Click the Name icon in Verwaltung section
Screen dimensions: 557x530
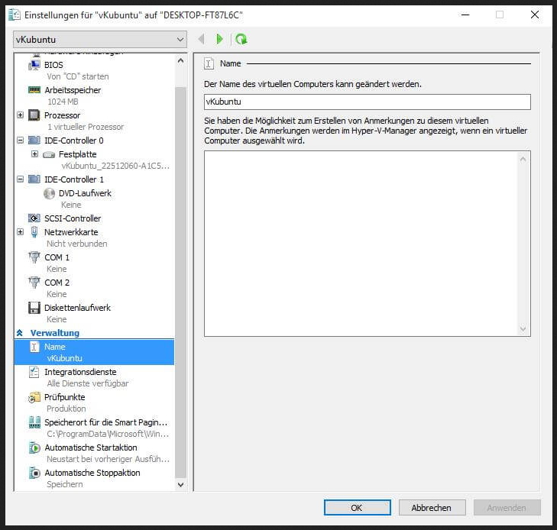pyautogui.click(x=34, y=347)
